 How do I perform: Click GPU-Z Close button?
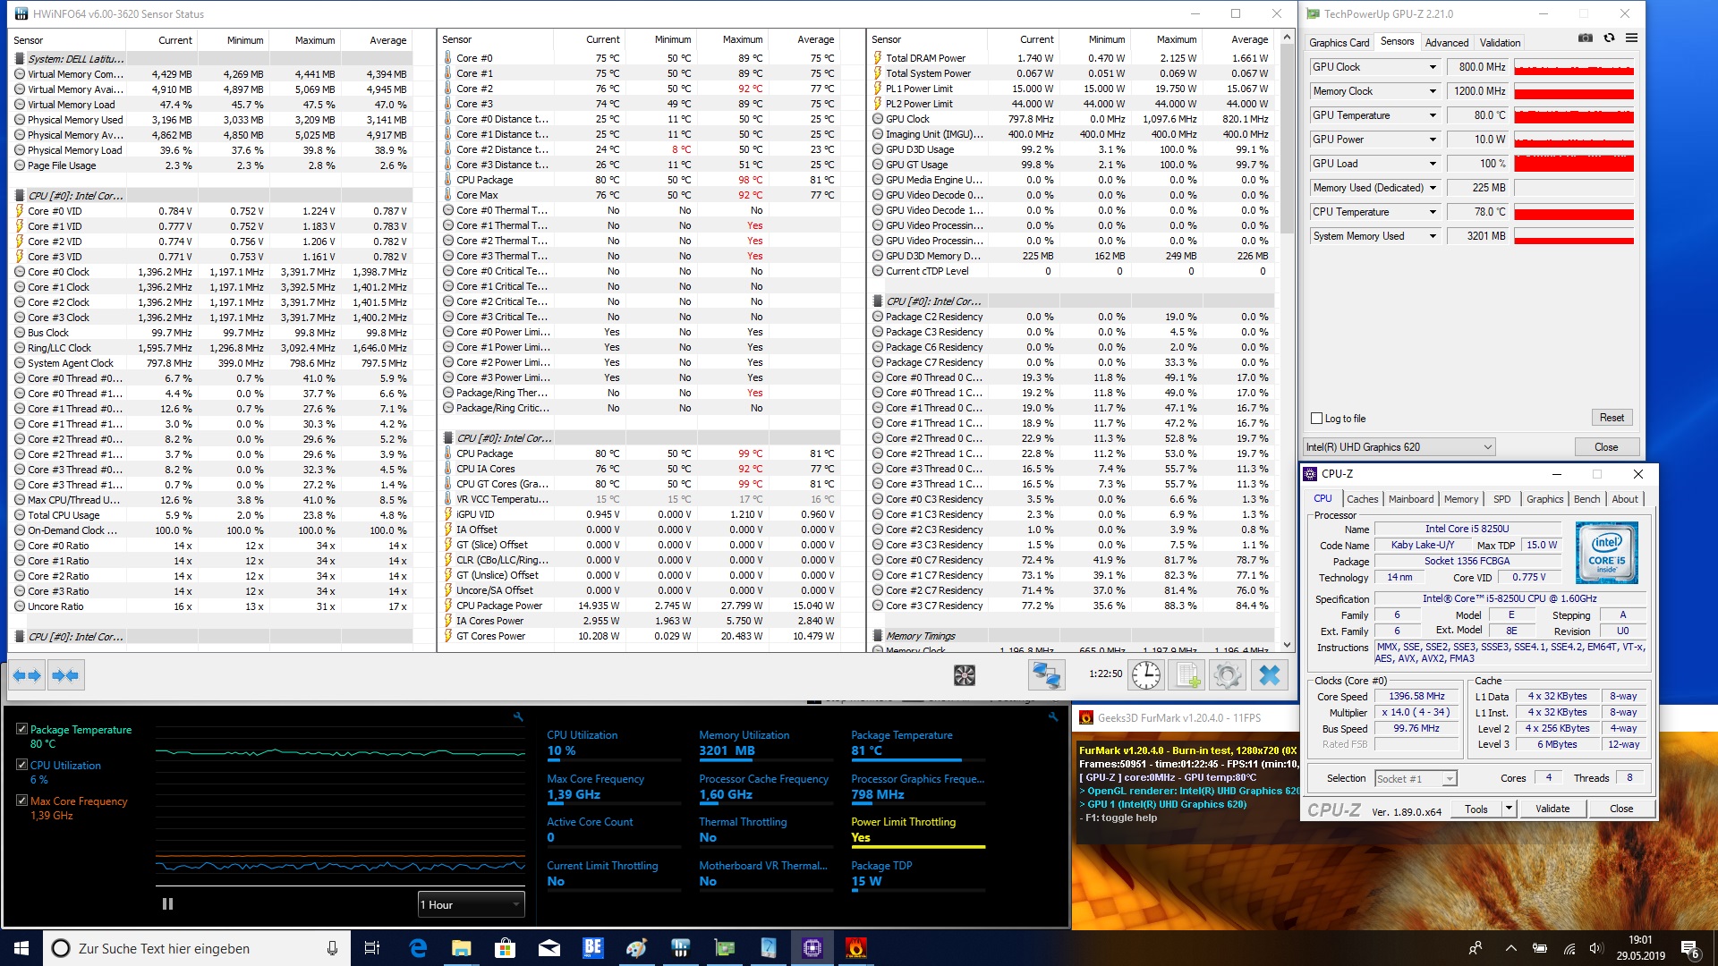click(1606, 447)
